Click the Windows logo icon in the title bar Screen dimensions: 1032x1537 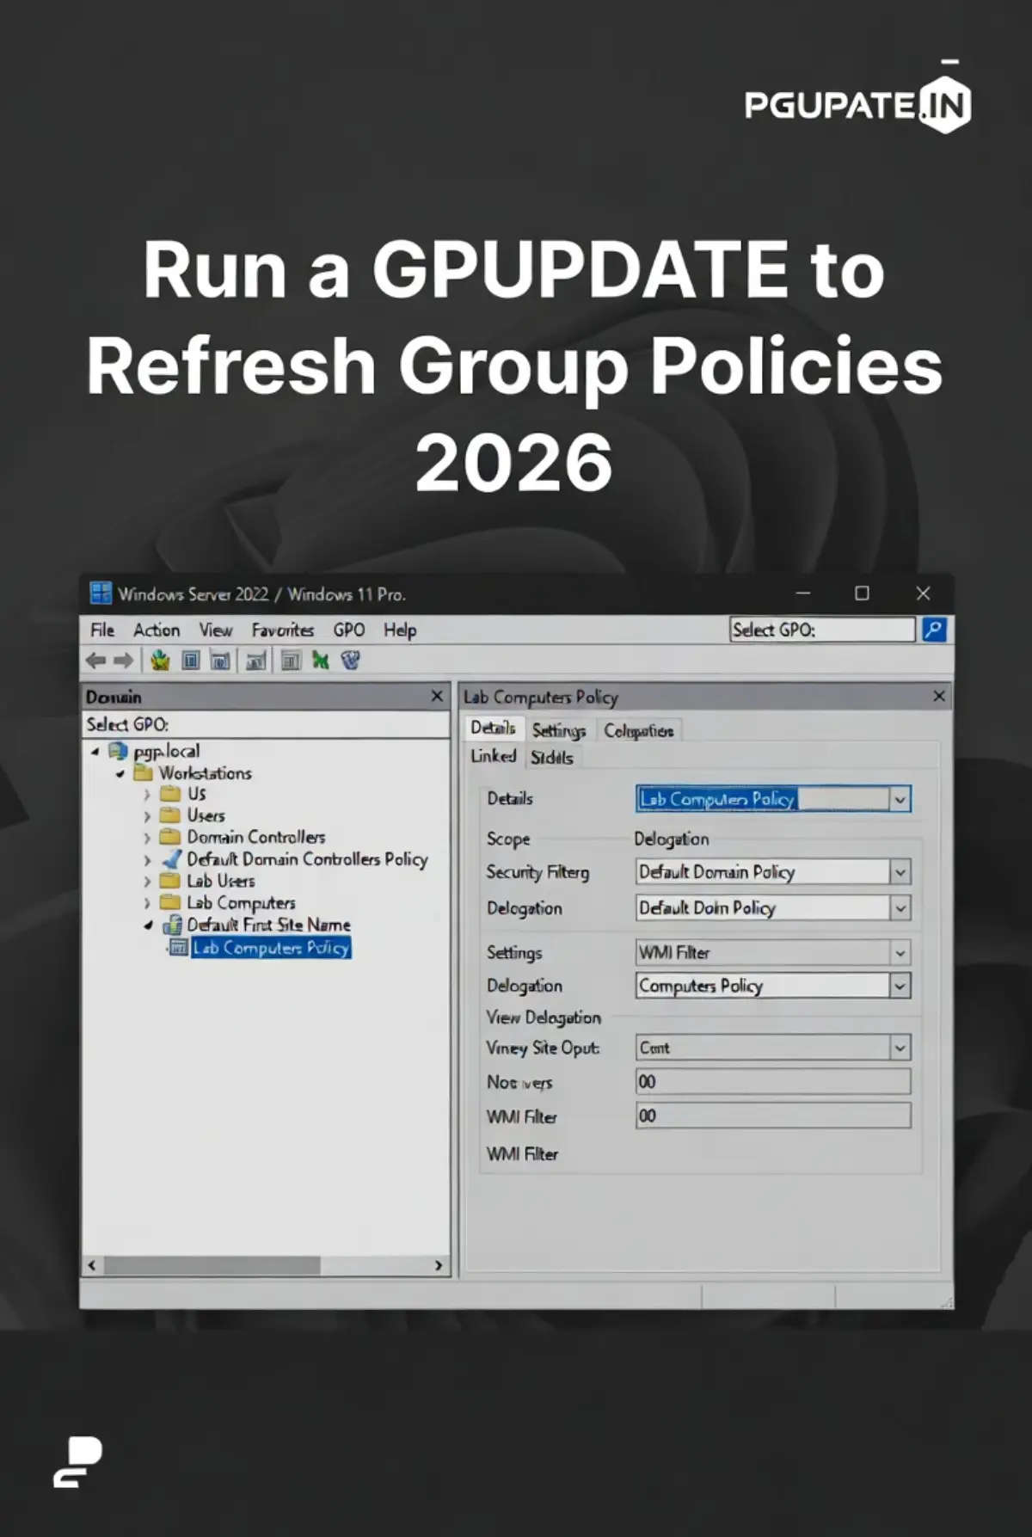[101, 593]
